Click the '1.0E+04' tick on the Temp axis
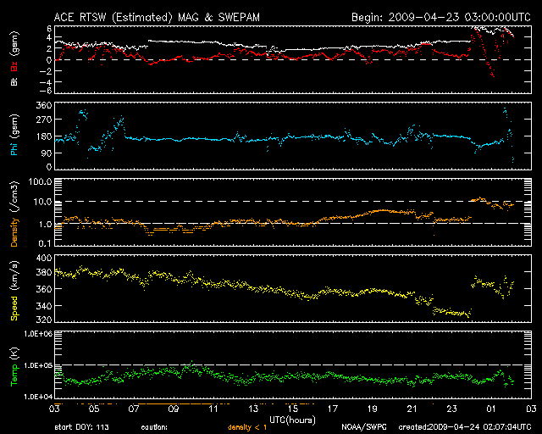The image size is (542, 434). pos(38,397)
